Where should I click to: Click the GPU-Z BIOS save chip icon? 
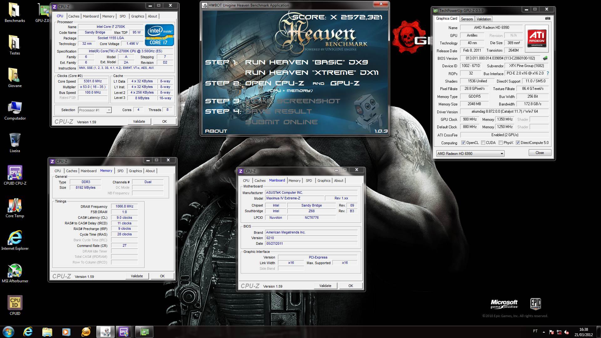coord(545,58)
